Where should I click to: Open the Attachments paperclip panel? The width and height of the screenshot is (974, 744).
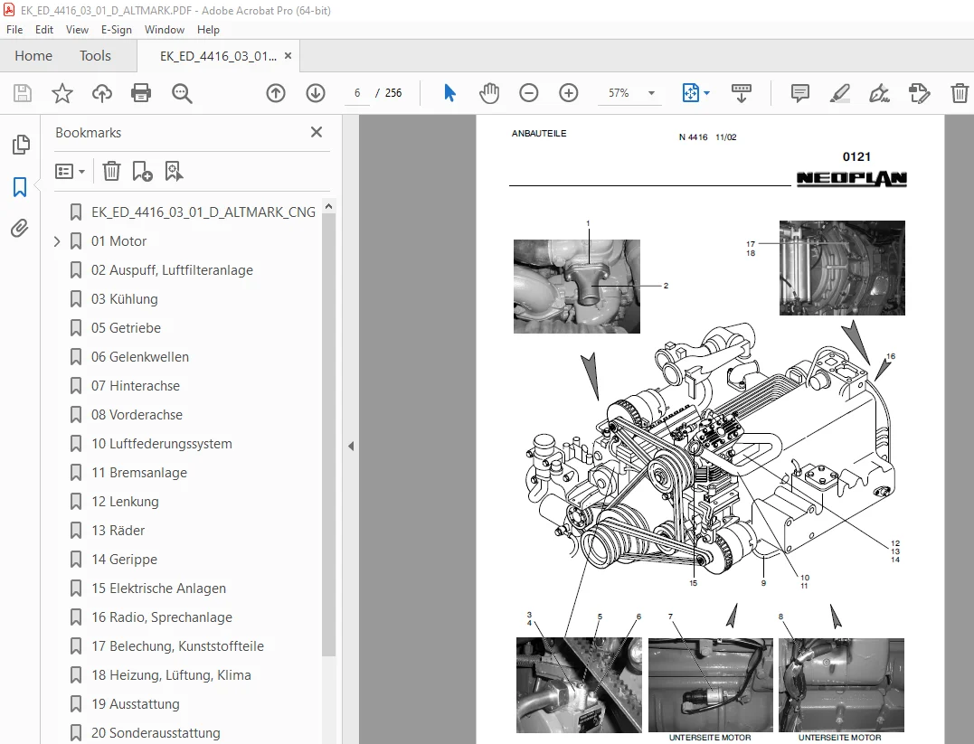point(20,228)
